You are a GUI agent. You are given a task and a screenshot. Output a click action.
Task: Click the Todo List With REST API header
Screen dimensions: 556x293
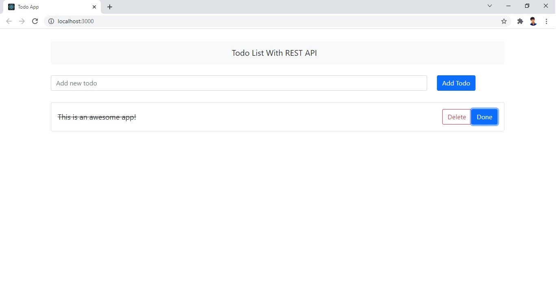pos(274,53)
